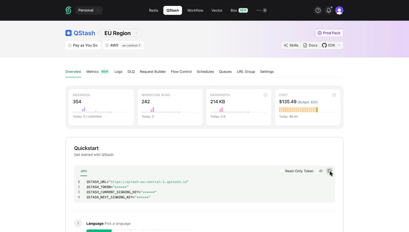Click the QSTASH_URL code line
The image size is (409, 232).
pos(137,182)
